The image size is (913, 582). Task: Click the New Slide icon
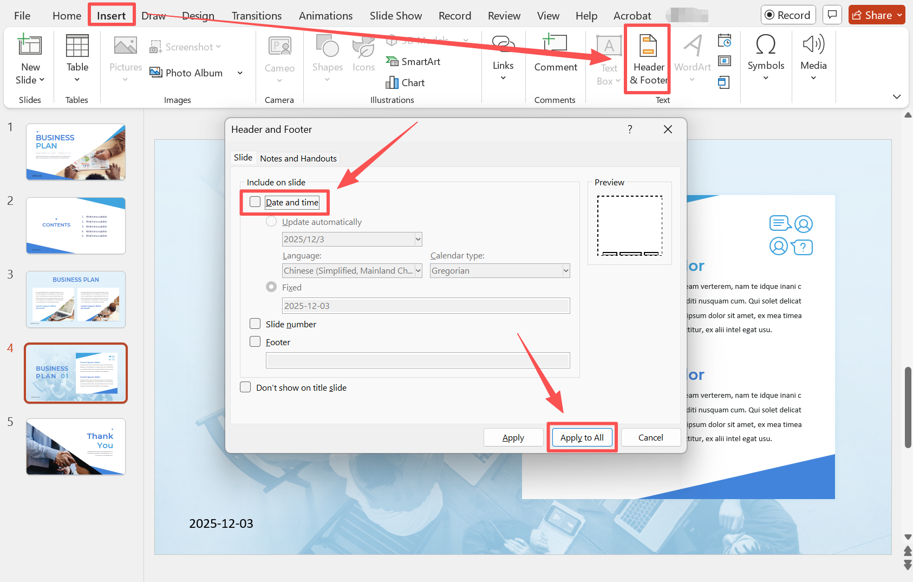click(30, 46)
